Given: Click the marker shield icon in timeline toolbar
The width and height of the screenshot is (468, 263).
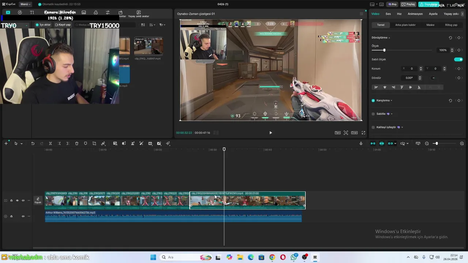Looking at the screenshot, I should 86,144.
